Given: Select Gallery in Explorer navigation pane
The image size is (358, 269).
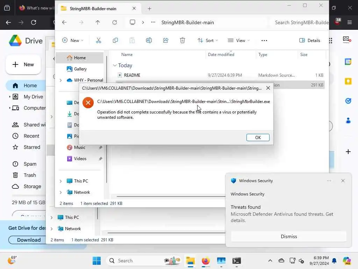Looking at the screenshot, I should tap(80, 69).
